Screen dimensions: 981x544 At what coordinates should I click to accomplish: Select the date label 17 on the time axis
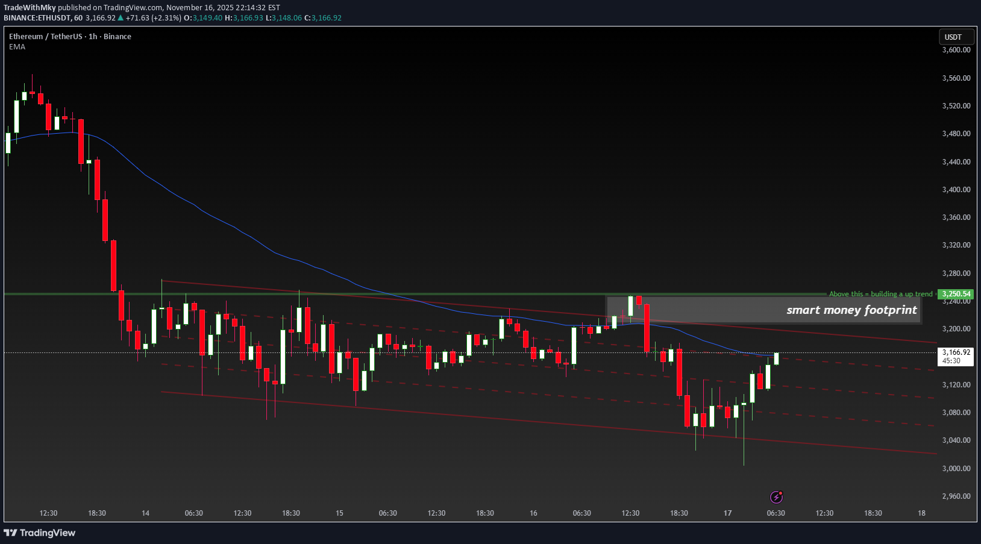coord(727,513)
